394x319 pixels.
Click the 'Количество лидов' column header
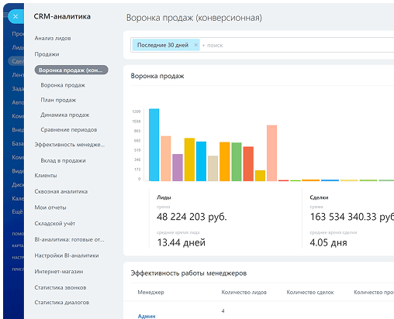click(x=244, y=292)
